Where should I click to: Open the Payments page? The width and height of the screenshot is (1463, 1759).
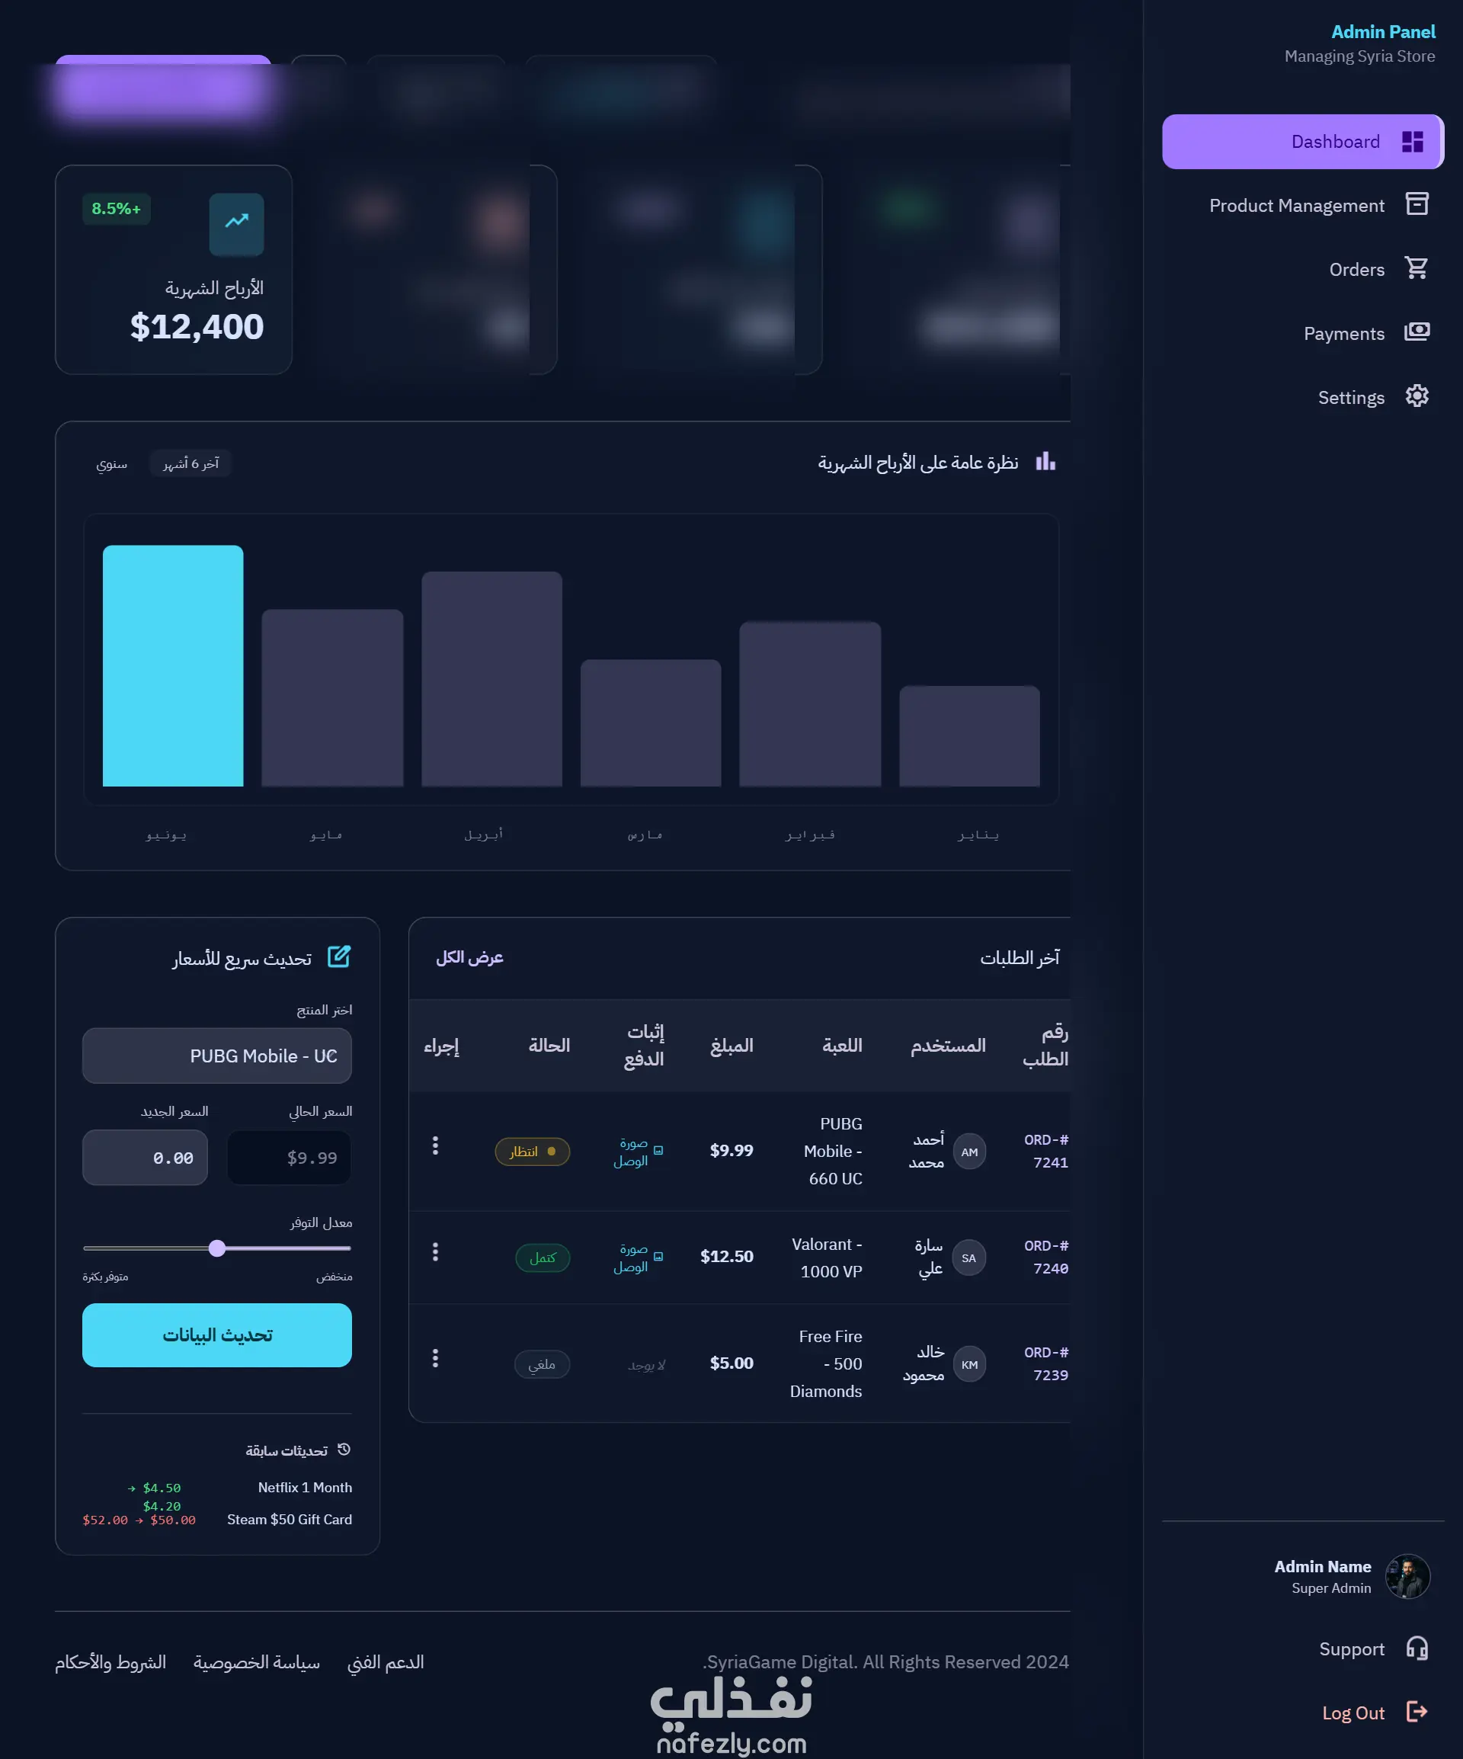click(x=1302, y=333)
